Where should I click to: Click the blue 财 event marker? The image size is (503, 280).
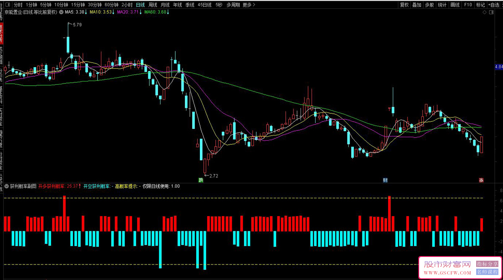coord(385,180)
